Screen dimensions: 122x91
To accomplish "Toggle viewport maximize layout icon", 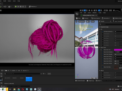I will click(114, 10).
